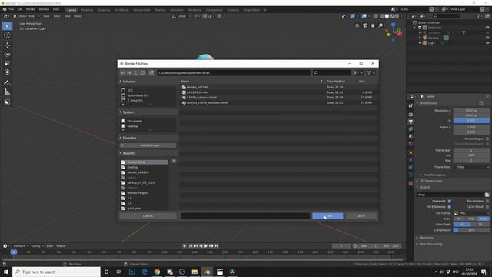Select RGBA color mode button
Image resolution: width=492 pixels, height=277 pixels.
pyautogui.click(x=484, y=219)
